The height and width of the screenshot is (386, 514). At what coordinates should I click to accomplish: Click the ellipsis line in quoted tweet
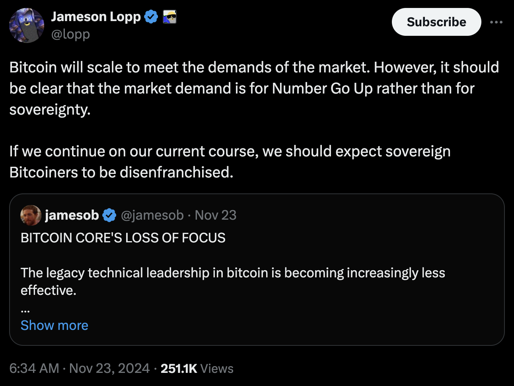tap(25, 309)
